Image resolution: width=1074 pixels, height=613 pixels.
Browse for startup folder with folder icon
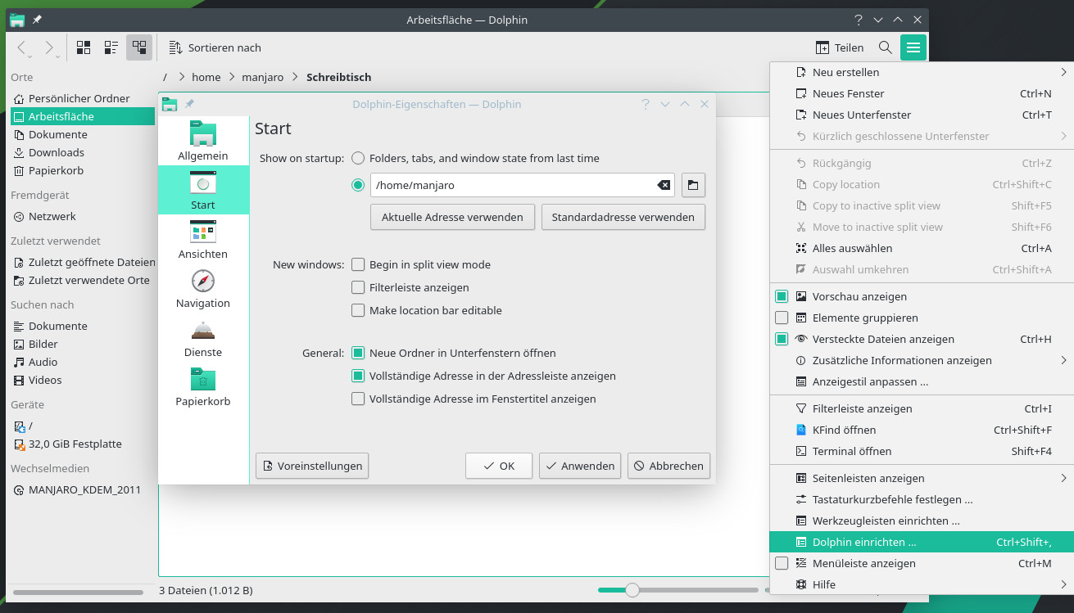pyautogui.click(x=693, y=185)
